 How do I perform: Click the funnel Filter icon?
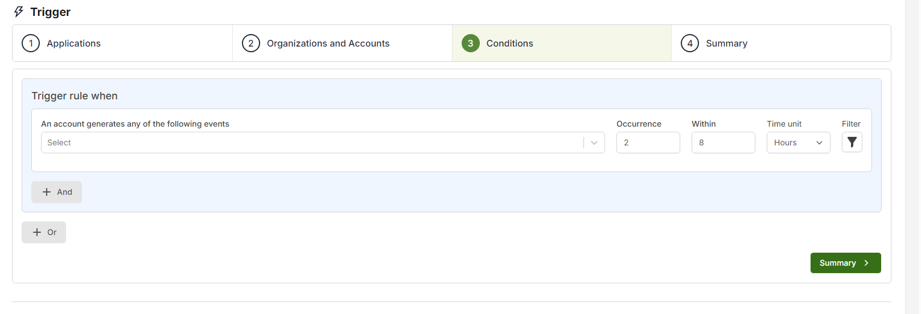(852, 143)
